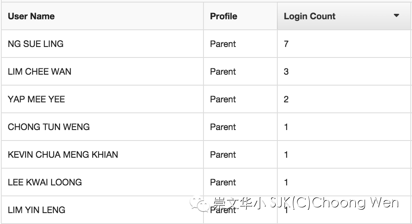Click login count 3 cell
This screenshot has width=412, height=224.
click(x=344, y=71)
